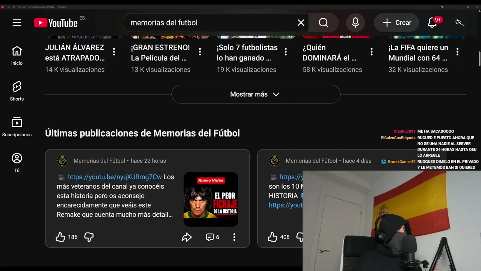
Task: Open Shorts from the sidebar
Action: tap(17, 91)
